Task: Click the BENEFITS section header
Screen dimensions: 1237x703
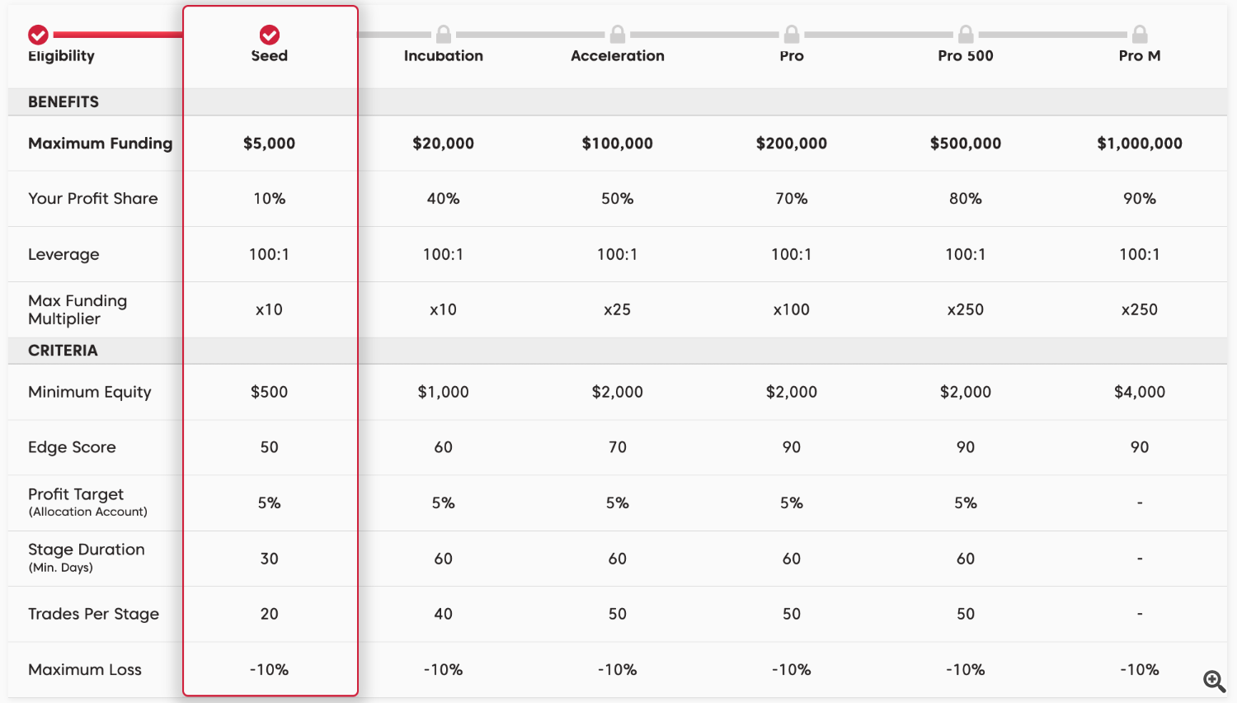Action: pos(63,101)
